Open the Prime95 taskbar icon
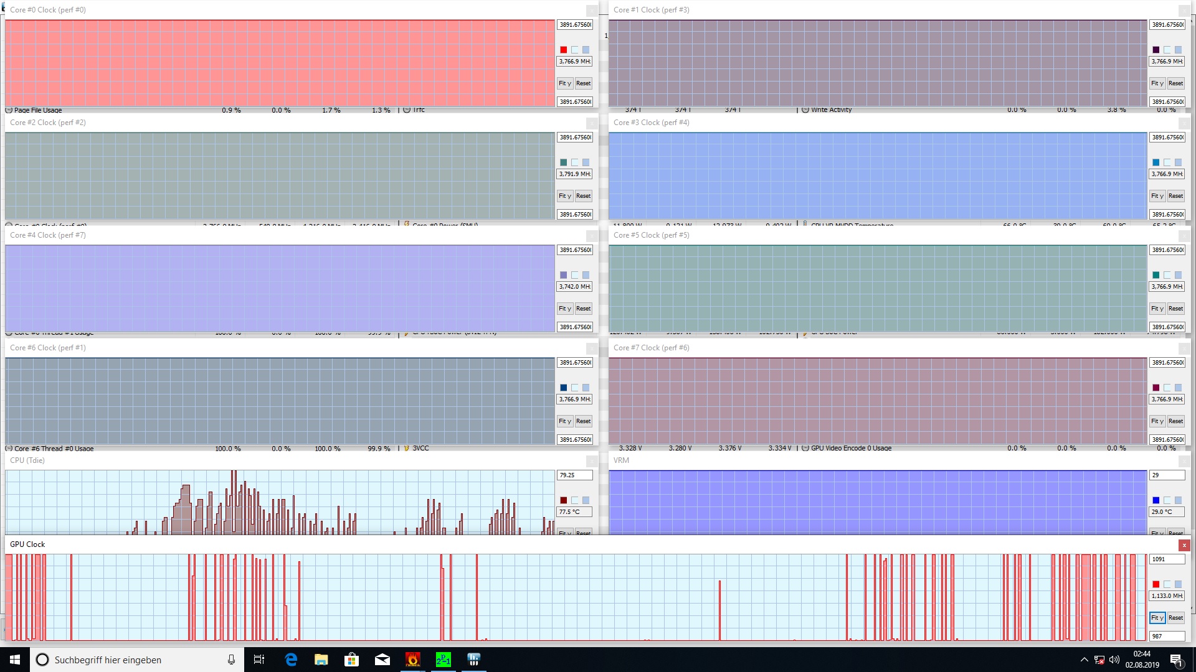 click(x=443, y=660)
